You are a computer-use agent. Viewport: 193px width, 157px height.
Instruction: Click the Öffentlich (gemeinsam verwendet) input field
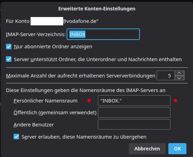pos(134,113)
